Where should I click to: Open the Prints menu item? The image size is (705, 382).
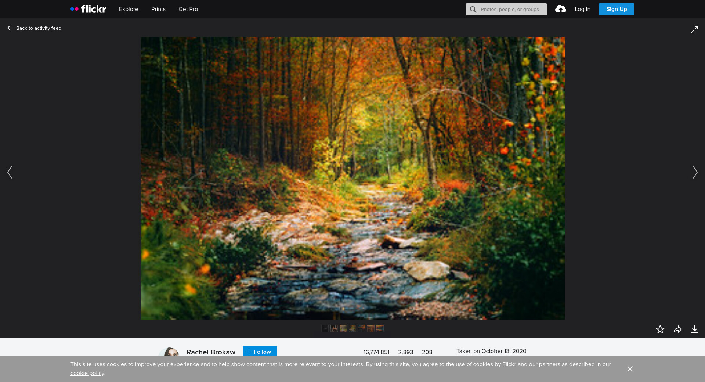pyautogui.click(x=158, y=9)
